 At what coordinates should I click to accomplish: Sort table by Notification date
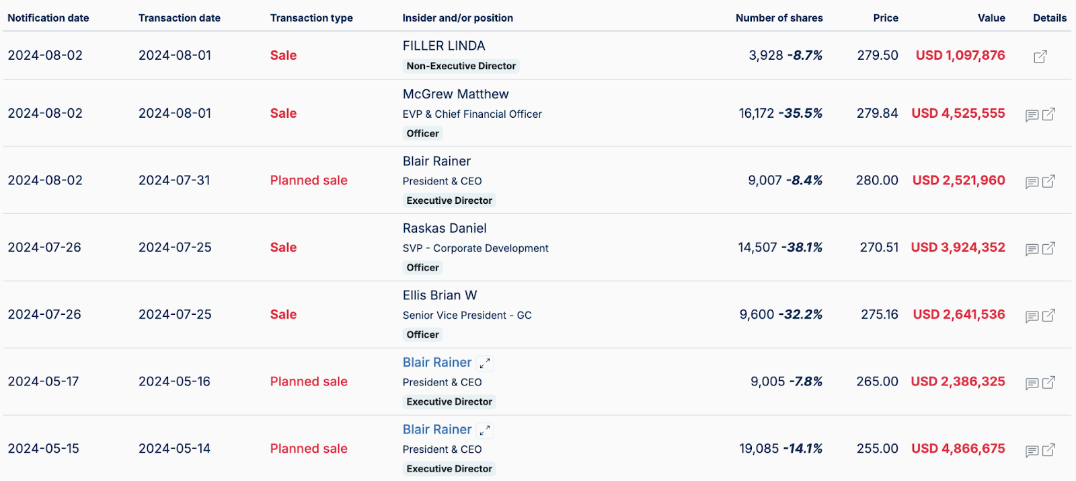[x=48, y=18]
